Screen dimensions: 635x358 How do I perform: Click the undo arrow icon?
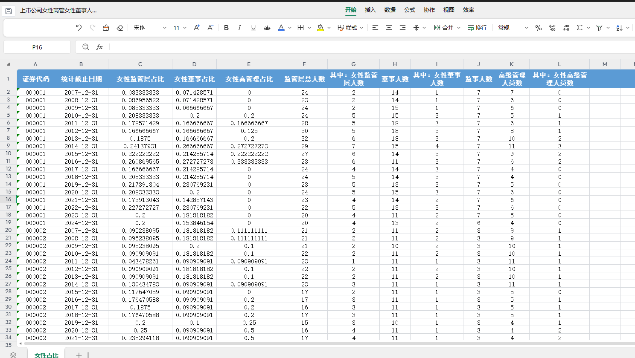click(79, 28)
